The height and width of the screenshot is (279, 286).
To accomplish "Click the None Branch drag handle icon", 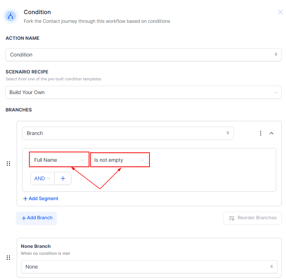I will pos(8,258).
